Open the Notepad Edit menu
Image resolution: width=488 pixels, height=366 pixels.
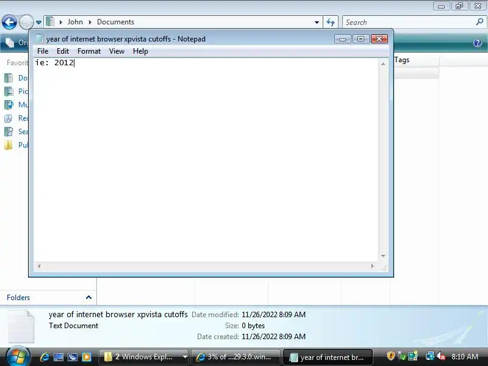(x=63, y=51)
